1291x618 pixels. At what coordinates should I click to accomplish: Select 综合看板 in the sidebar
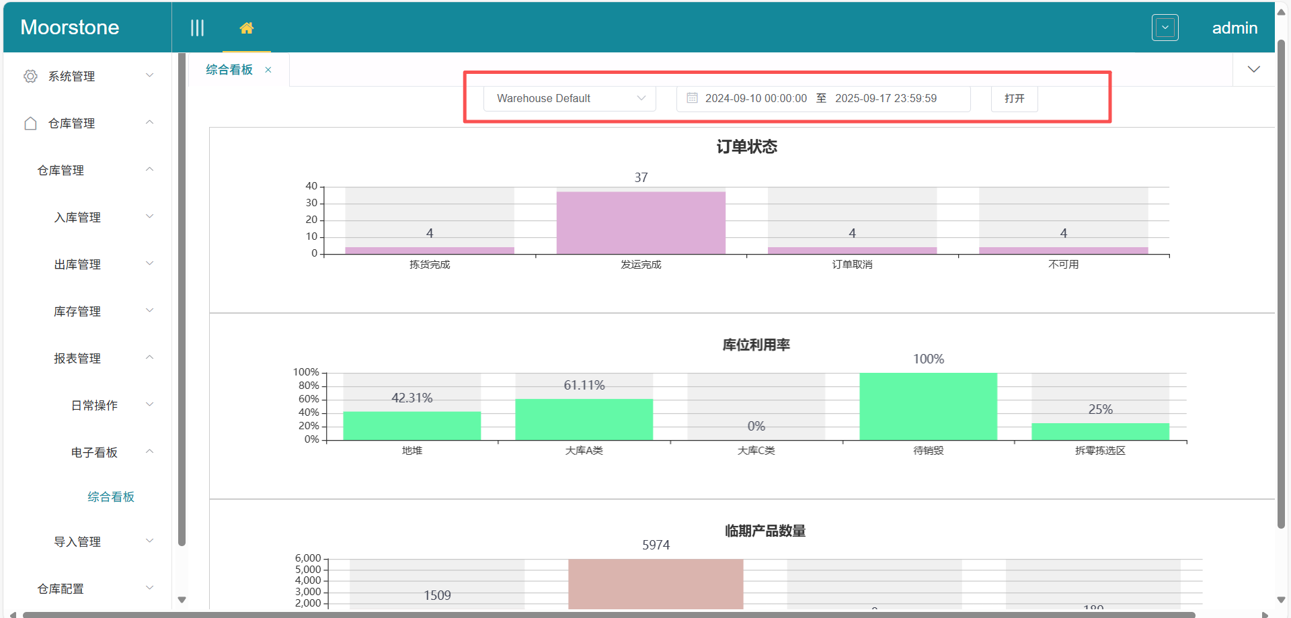pyautogui.click(x=111, y=497)
